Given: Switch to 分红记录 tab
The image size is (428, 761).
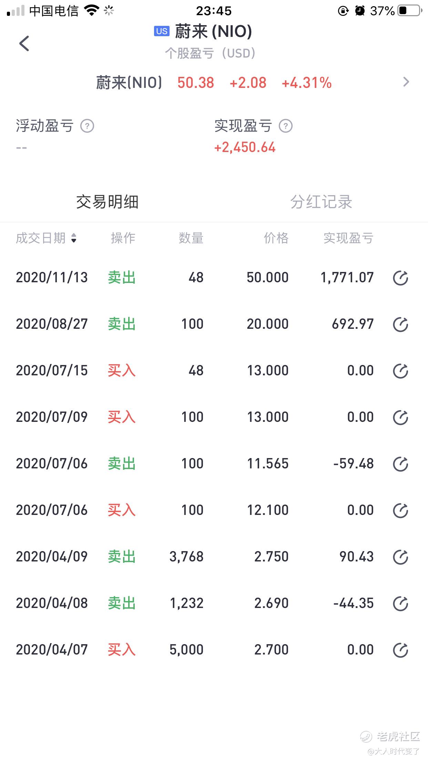Looking at the screenshot, I should tap(321, 202).
